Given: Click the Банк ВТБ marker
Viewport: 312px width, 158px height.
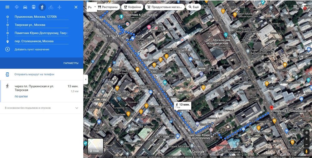Looking at the screenshot, I should [197, 124].
